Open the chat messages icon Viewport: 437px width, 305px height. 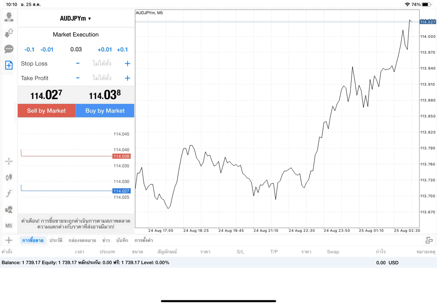[9, 49]
